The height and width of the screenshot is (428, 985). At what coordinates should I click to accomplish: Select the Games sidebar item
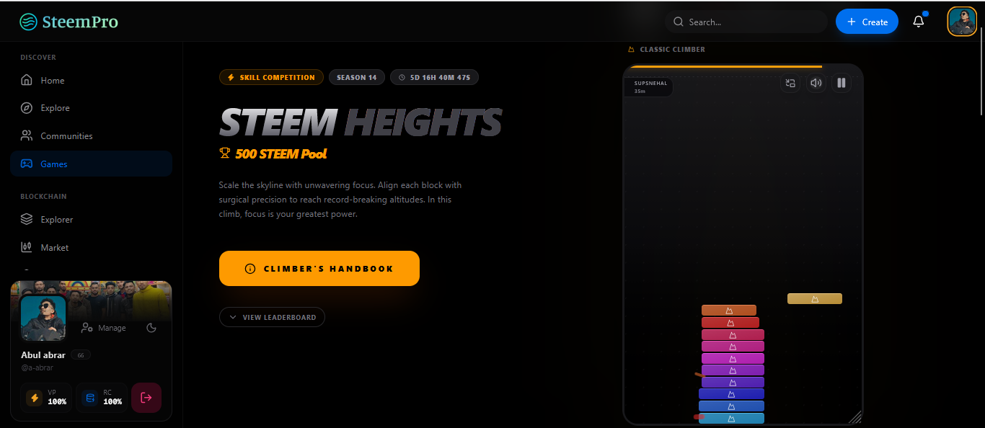tap(91, 164)
